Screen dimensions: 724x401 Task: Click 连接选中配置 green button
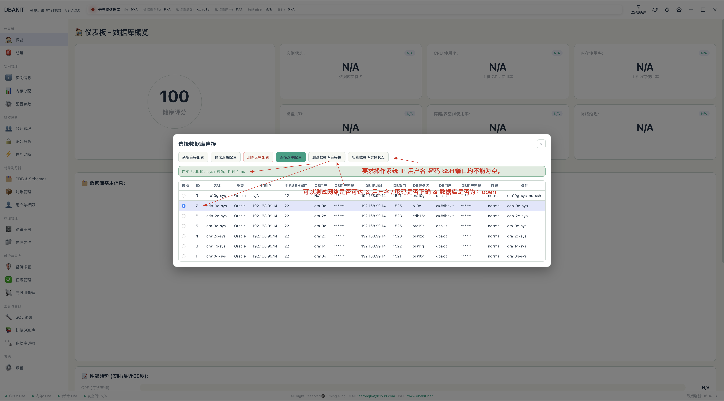click(x=291, y=157)
